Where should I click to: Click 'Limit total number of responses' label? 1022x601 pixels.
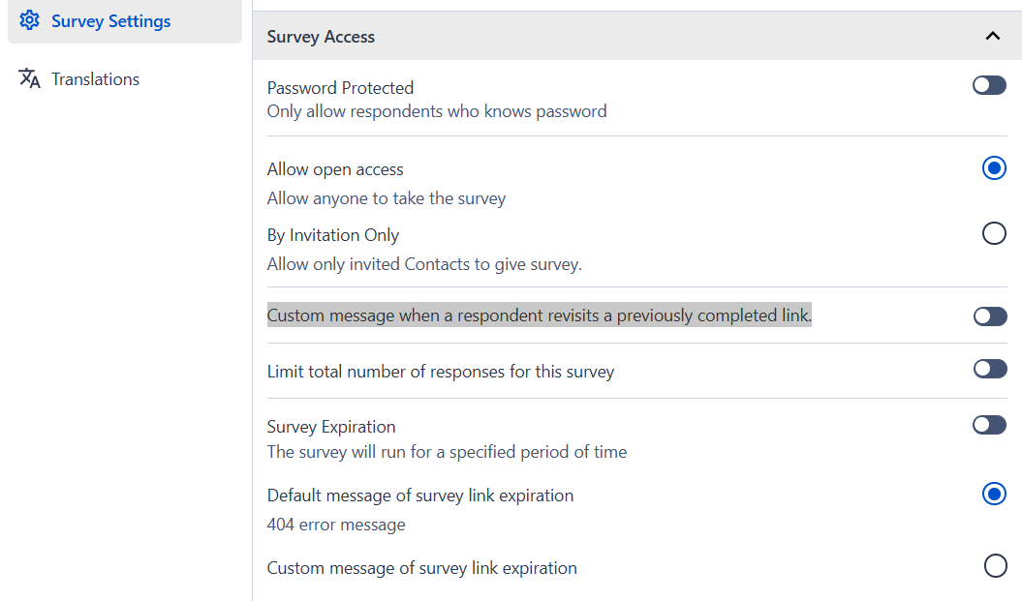pyautogui.click(x=441, y=372)
